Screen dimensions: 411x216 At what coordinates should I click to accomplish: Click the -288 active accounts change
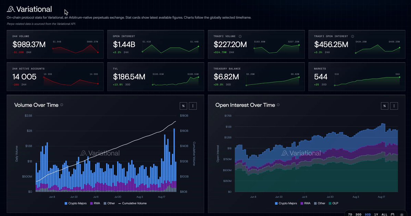[16, 85]
